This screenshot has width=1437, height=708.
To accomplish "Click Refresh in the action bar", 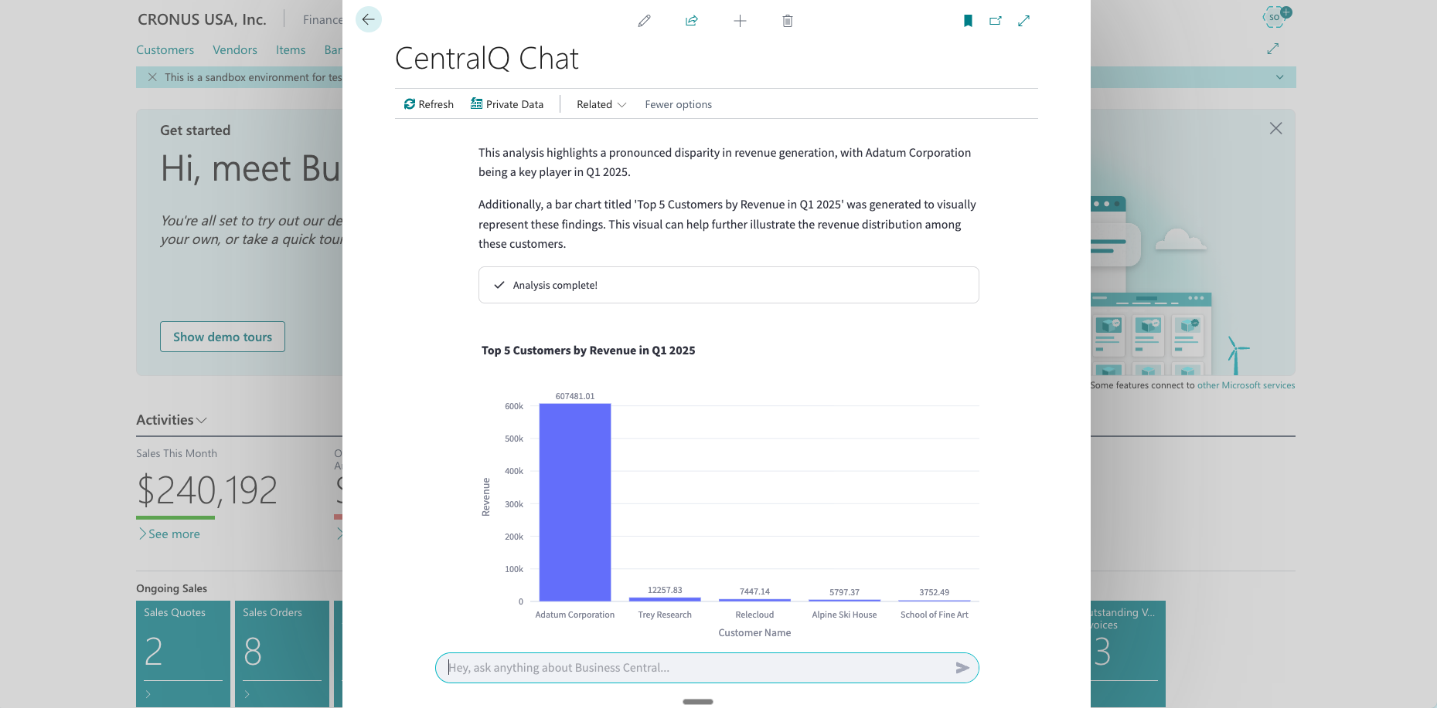I will pos(429,104).
